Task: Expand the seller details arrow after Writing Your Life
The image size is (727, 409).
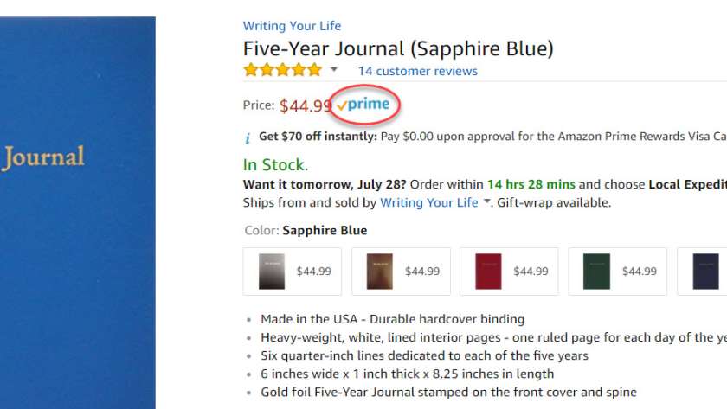Action: point(486,202)
